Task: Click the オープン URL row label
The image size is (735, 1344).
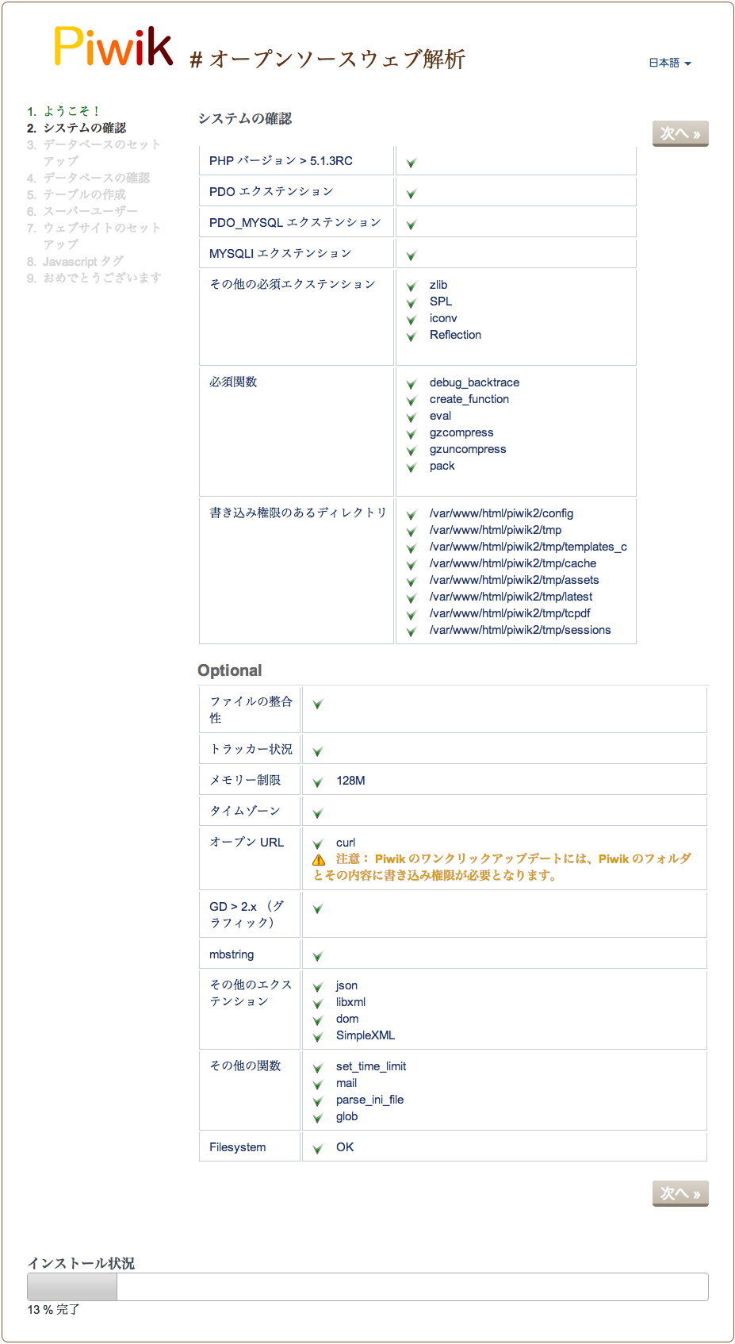Action: pos(247,843)
